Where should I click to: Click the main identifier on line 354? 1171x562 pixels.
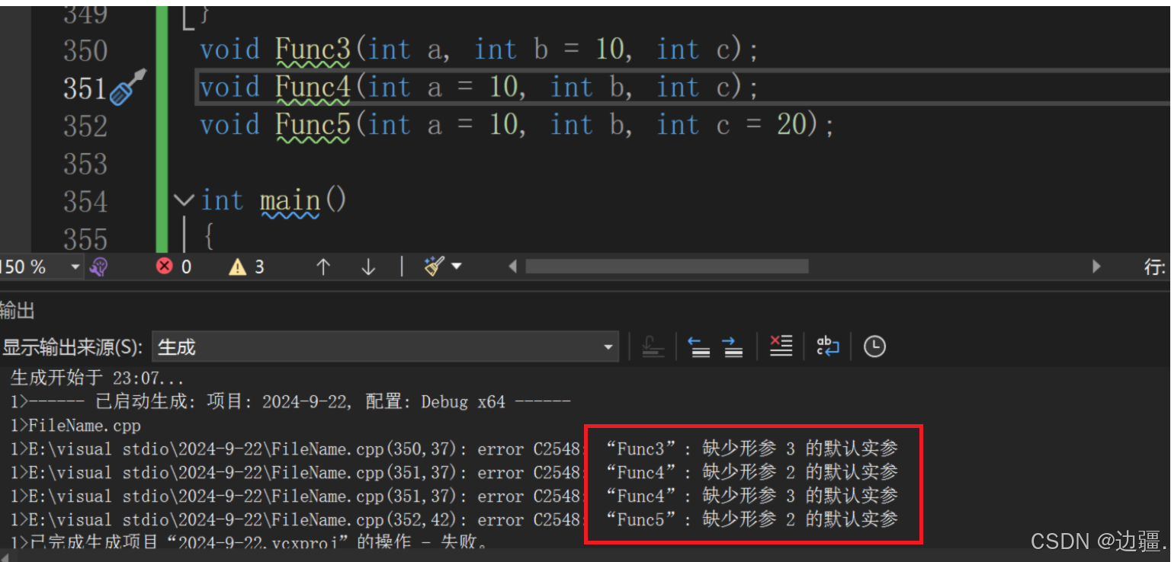(x=290, y=200)
